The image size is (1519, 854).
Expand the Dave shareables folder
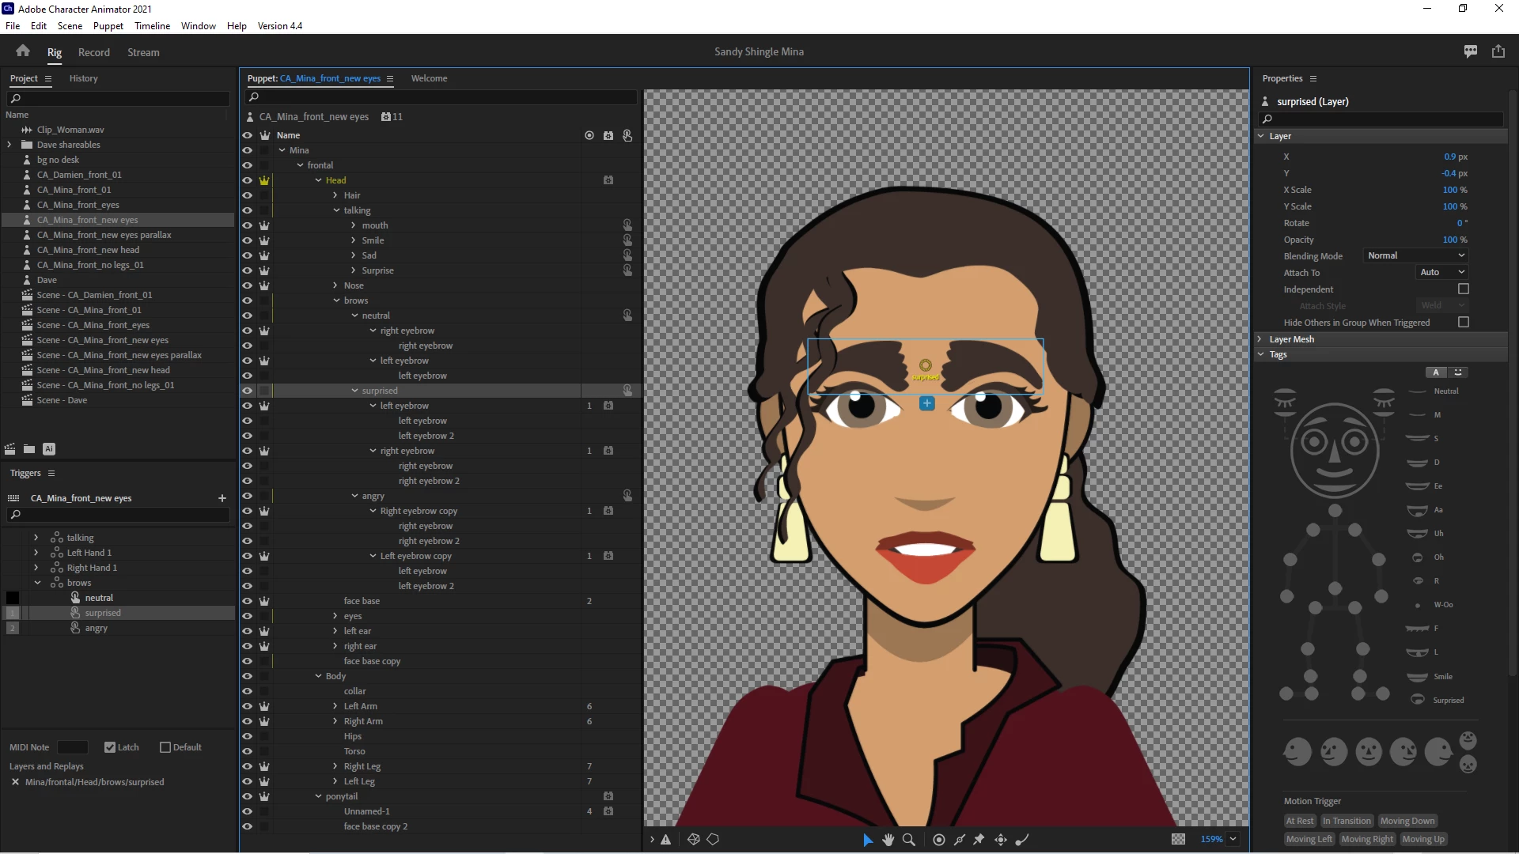(9, 145)
